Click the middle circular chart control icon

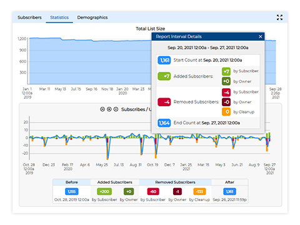coord(109,109)
